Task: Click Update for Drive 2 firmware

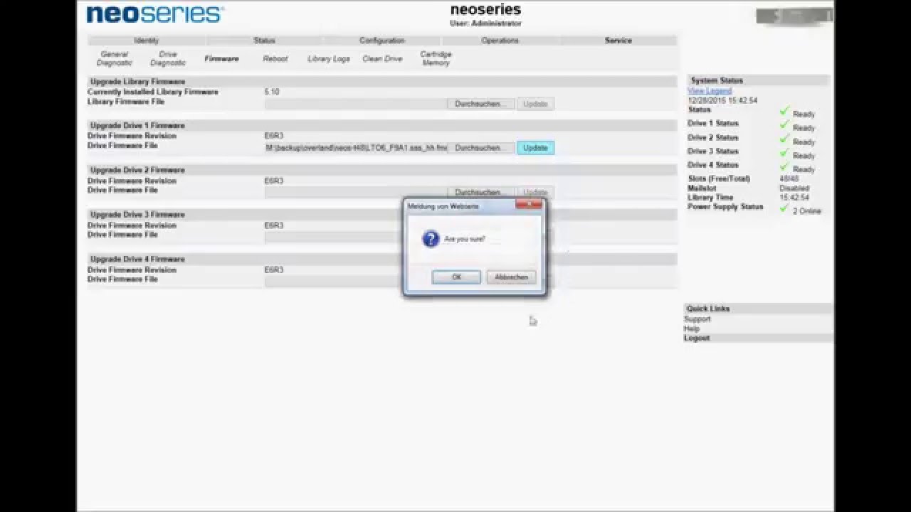Action: tap(535, 192)
